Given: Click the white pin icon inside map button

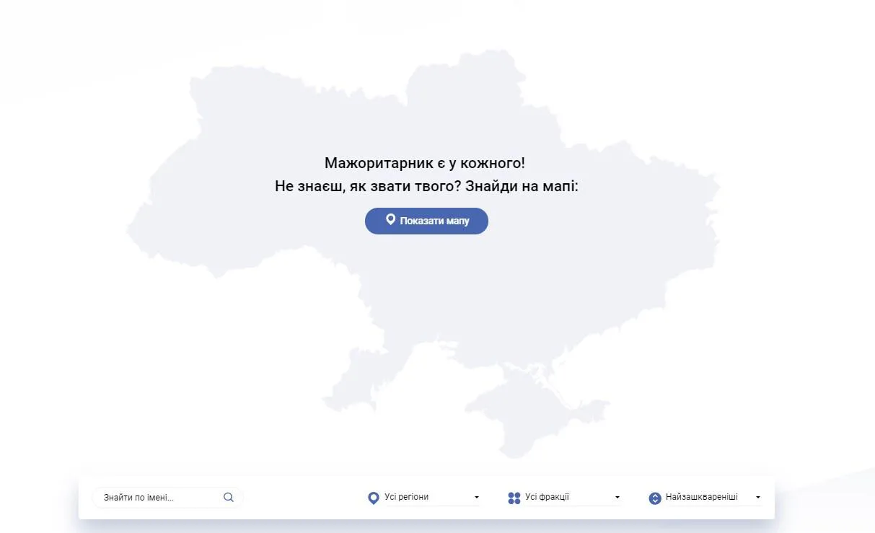Looking at the screenshot, I should 390,220.
